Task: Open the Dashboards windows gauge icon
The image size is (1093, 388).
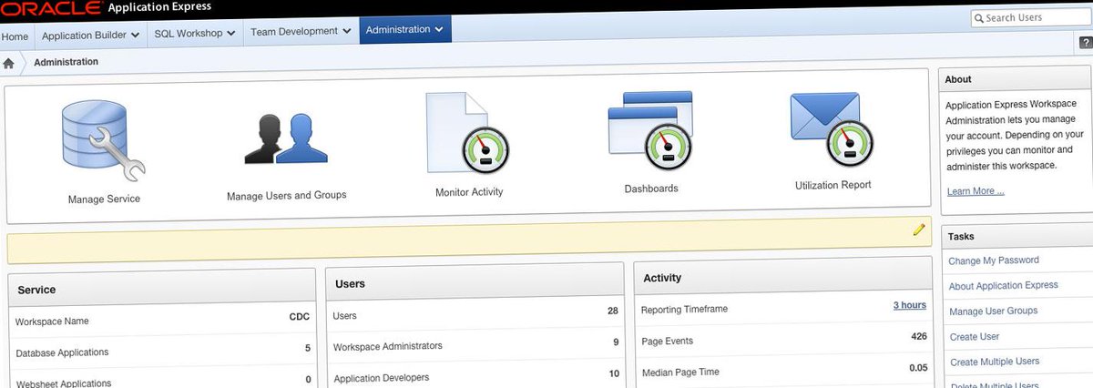Action: 649,132
